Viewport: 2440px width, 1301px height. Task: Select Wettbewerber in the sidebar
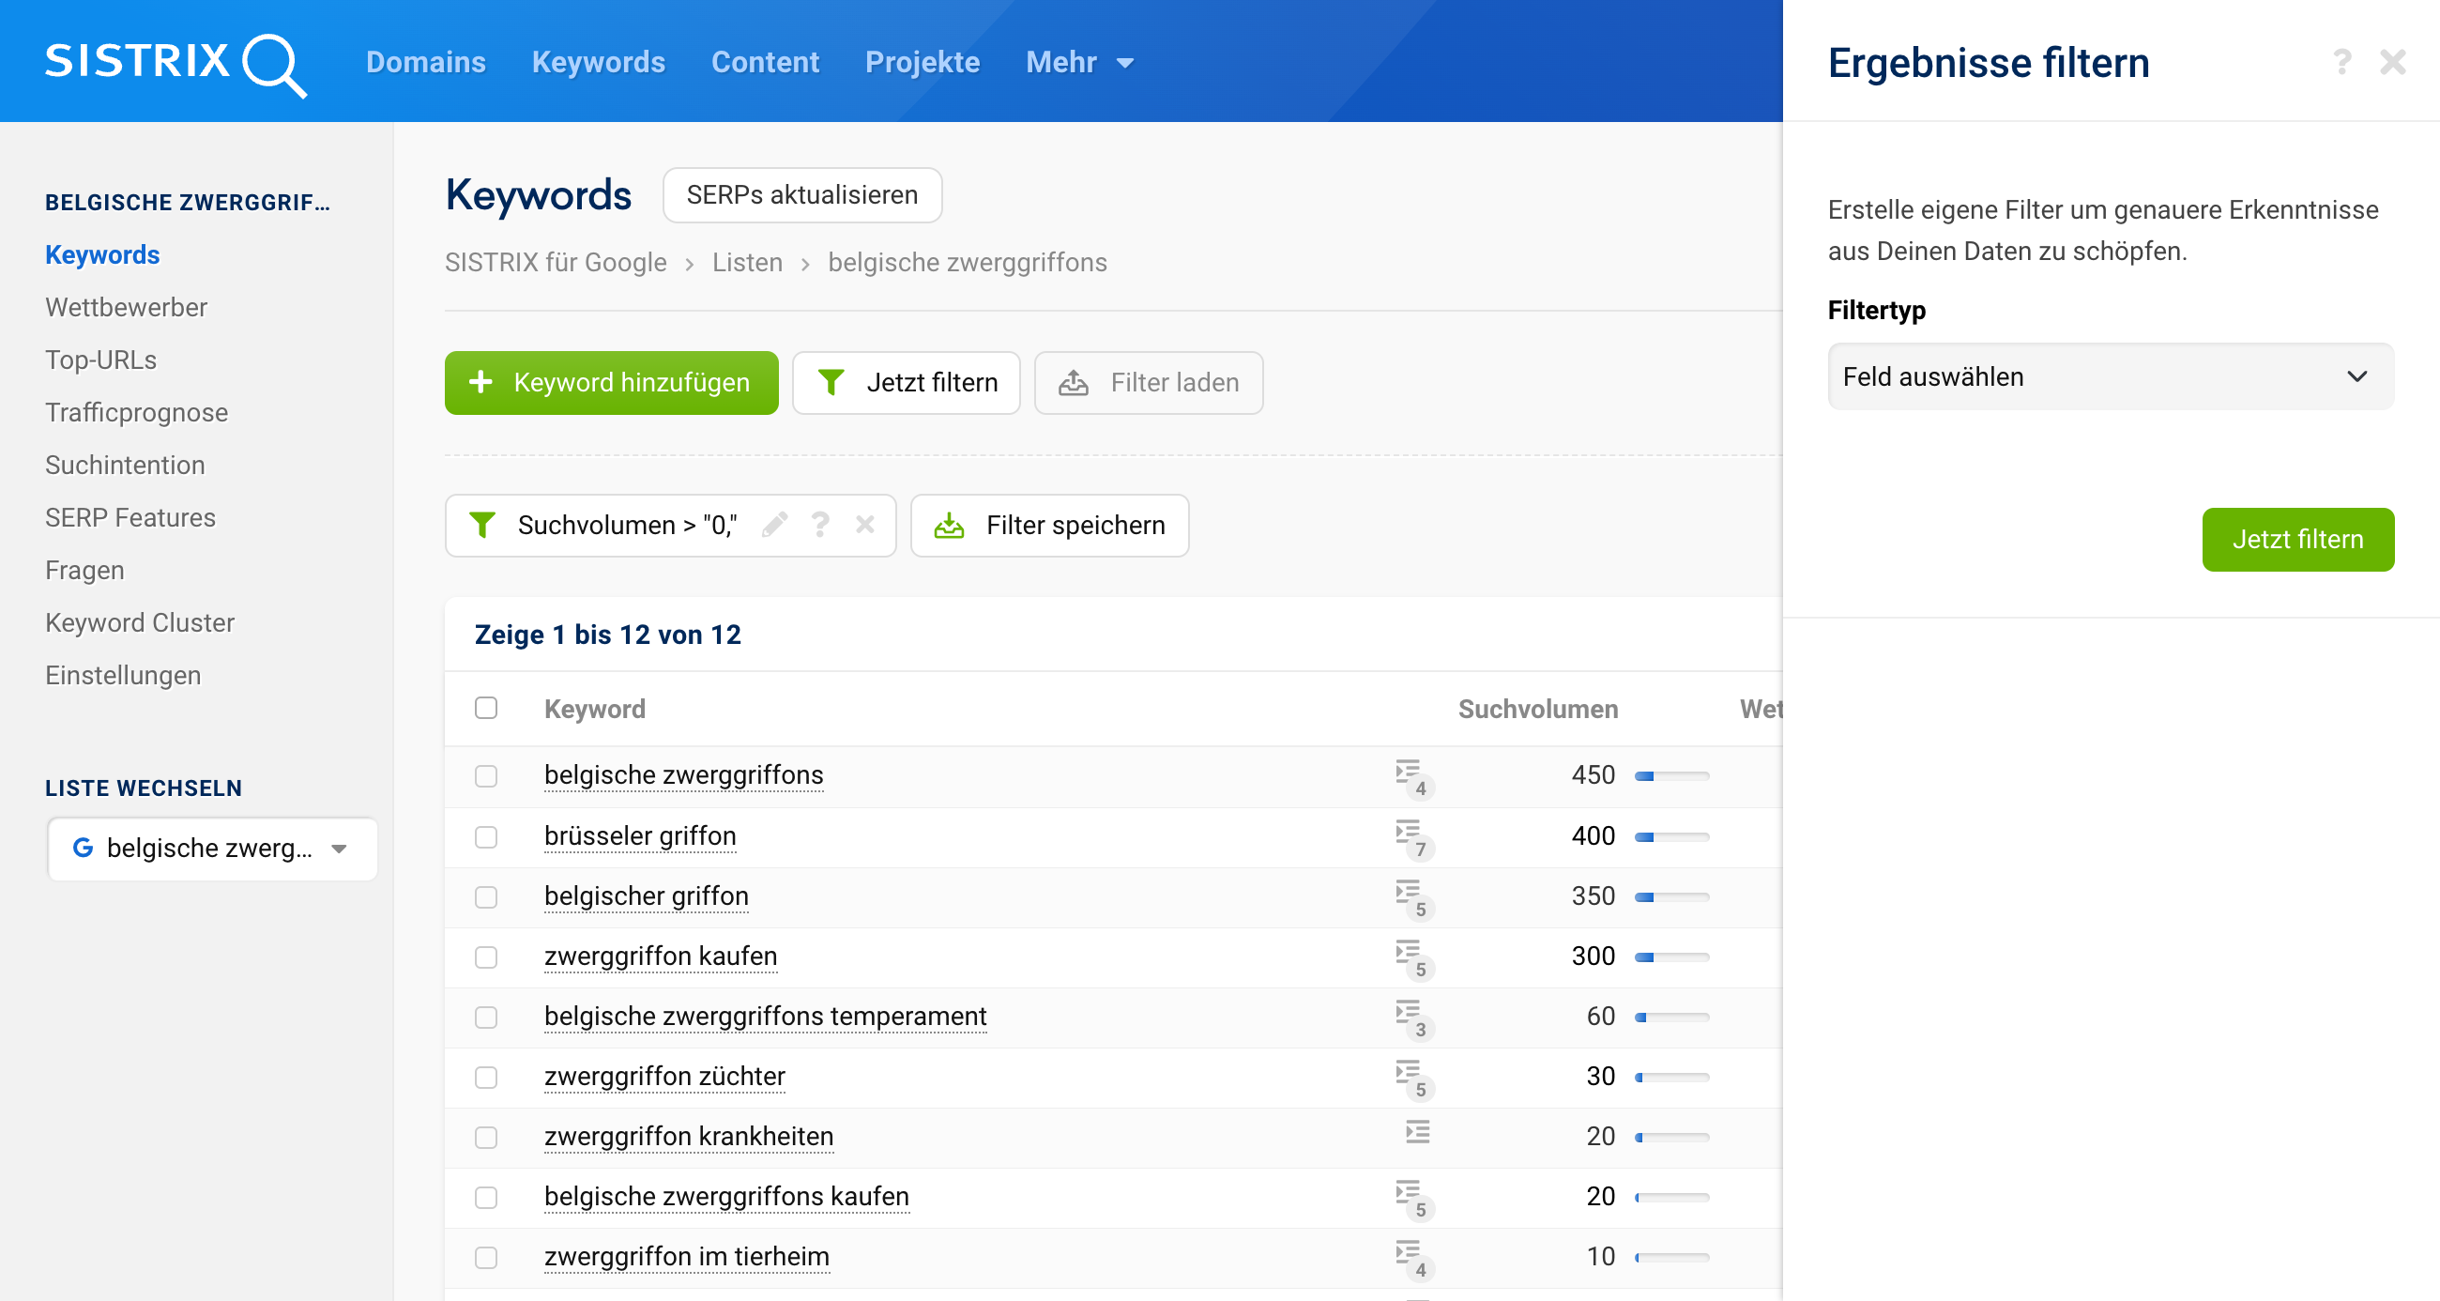pyautogui.click(x=126, y=307)
